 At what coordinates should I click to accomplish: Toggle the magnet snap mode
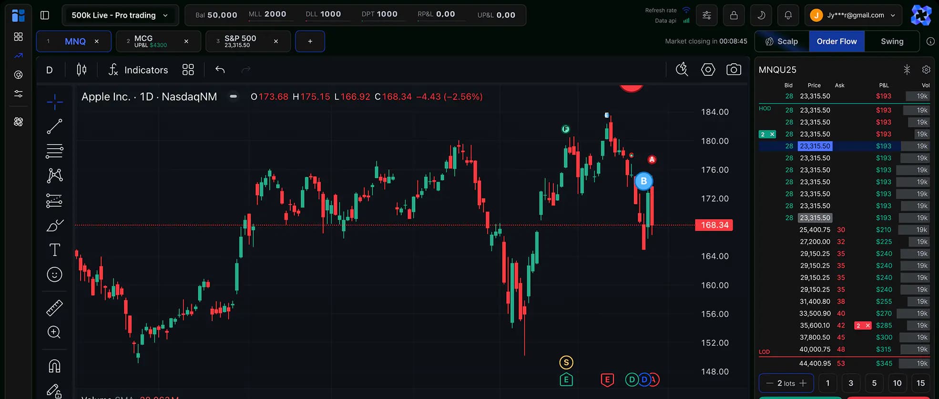tap(54, 366)
